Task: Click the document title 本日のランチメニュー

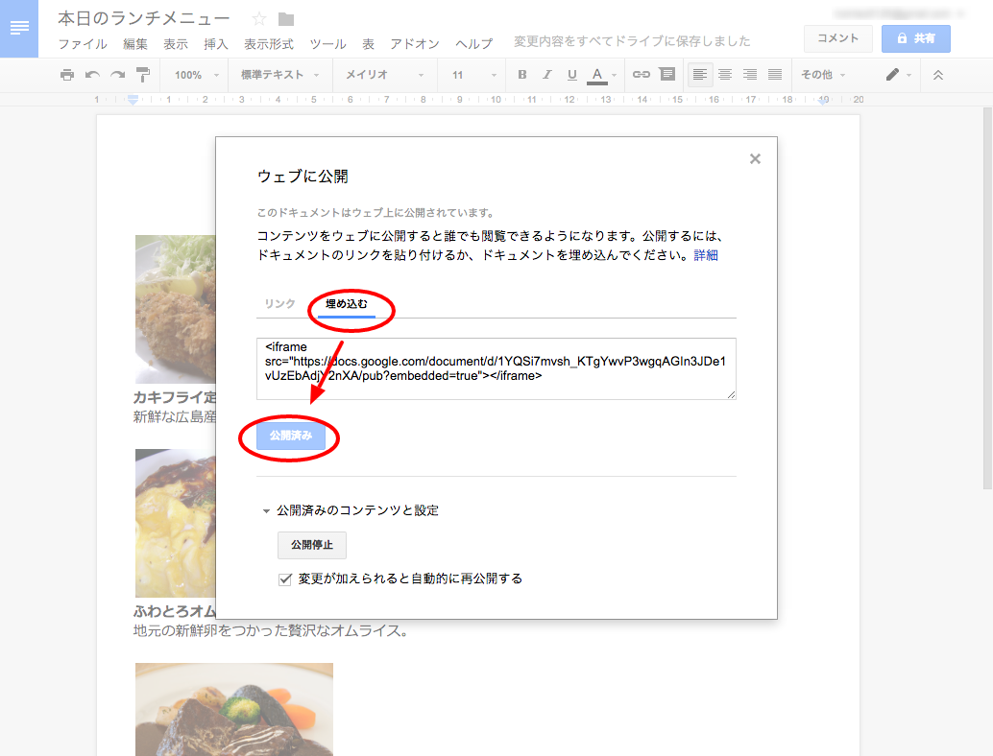Action: (144, 18)
